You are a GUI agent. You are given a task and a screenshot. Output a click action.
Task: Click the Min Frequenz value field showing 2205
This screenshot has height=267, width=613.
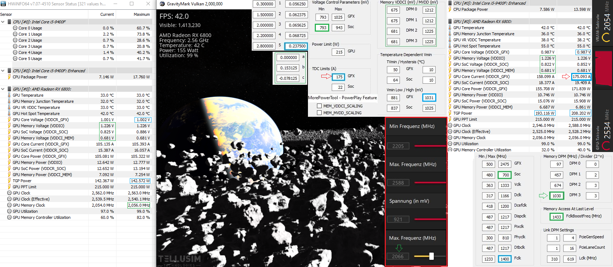click(x=398, y=146)
